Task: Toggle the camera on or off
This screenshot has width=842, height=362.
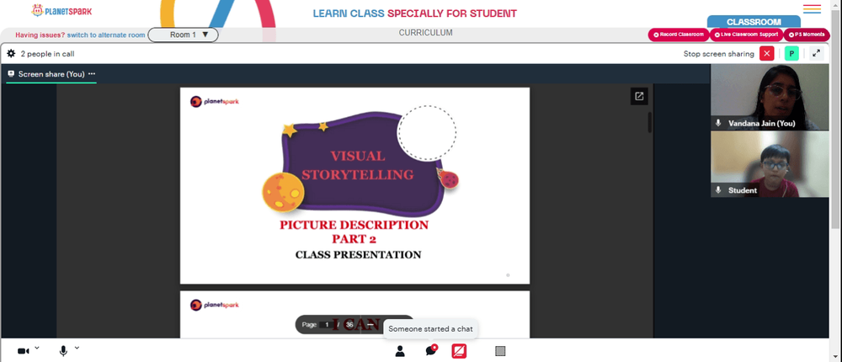Action: tap(23, 351)
